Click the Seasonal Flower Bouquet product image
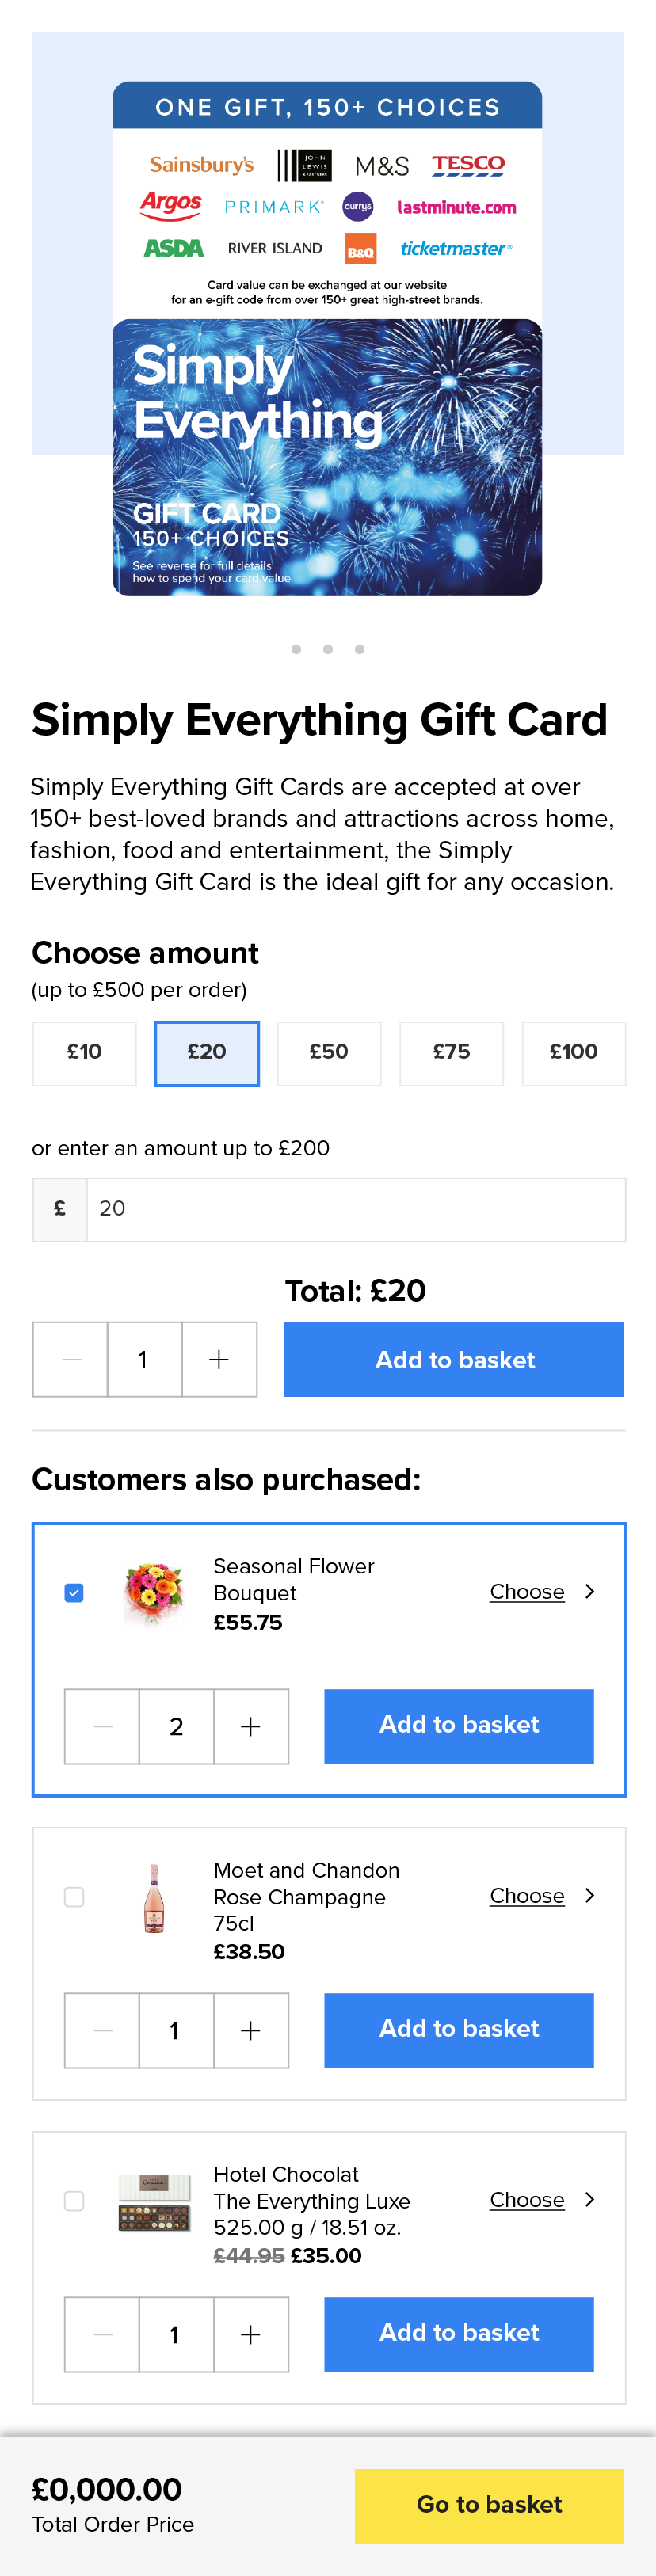The height and width of the screenshot is (2576, 656). (154, 1593)
